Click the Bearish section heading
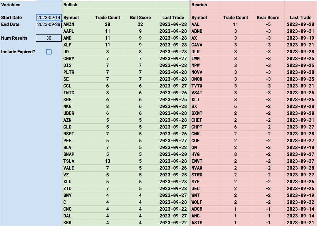317x226 pixels. [199, 5]
